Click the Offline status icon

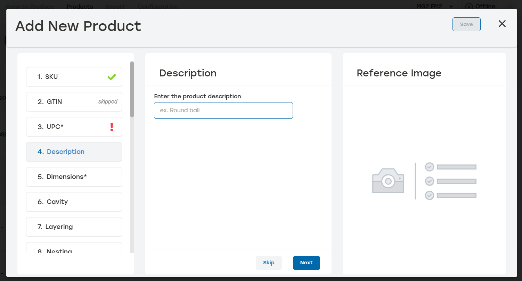click(469, 6)
